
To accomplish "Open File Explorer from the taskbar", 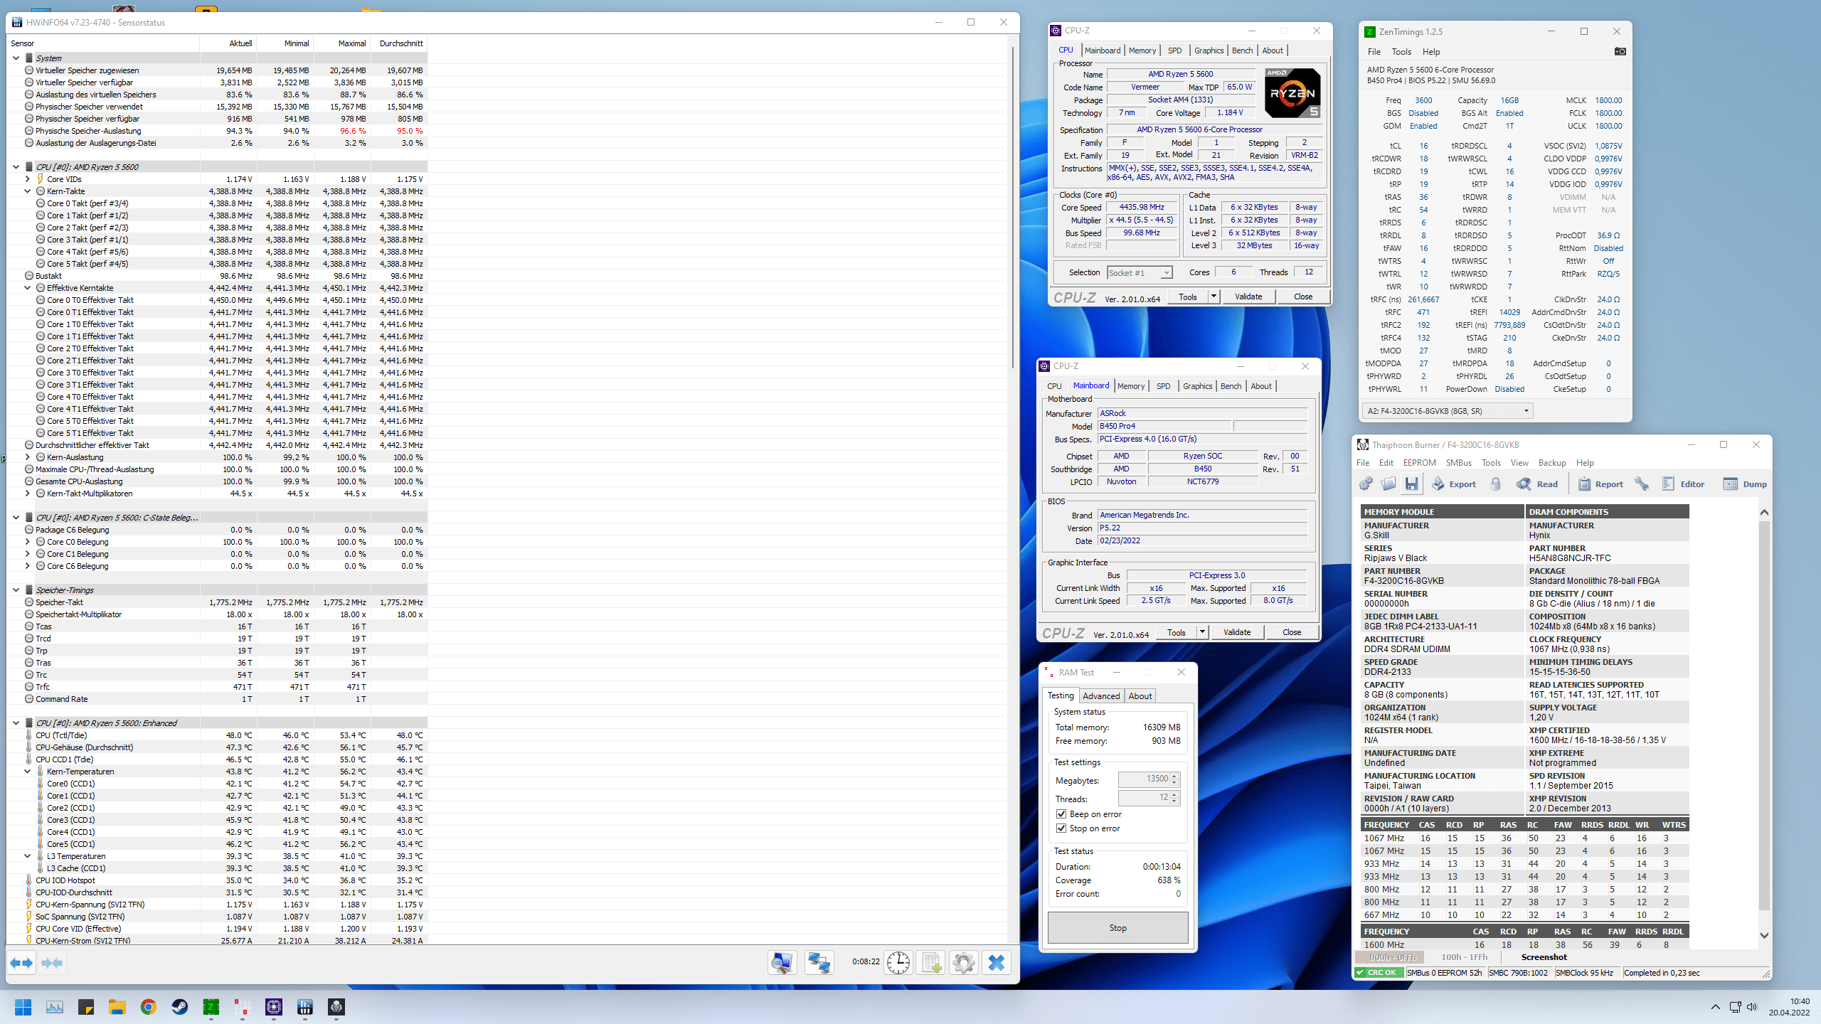I will click(117, 1007).
